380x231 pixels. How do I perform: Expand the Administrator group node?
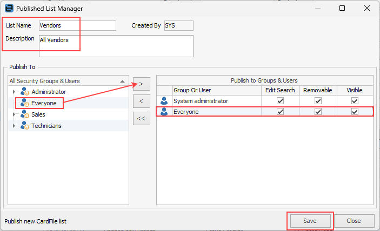tap(14, 92)
